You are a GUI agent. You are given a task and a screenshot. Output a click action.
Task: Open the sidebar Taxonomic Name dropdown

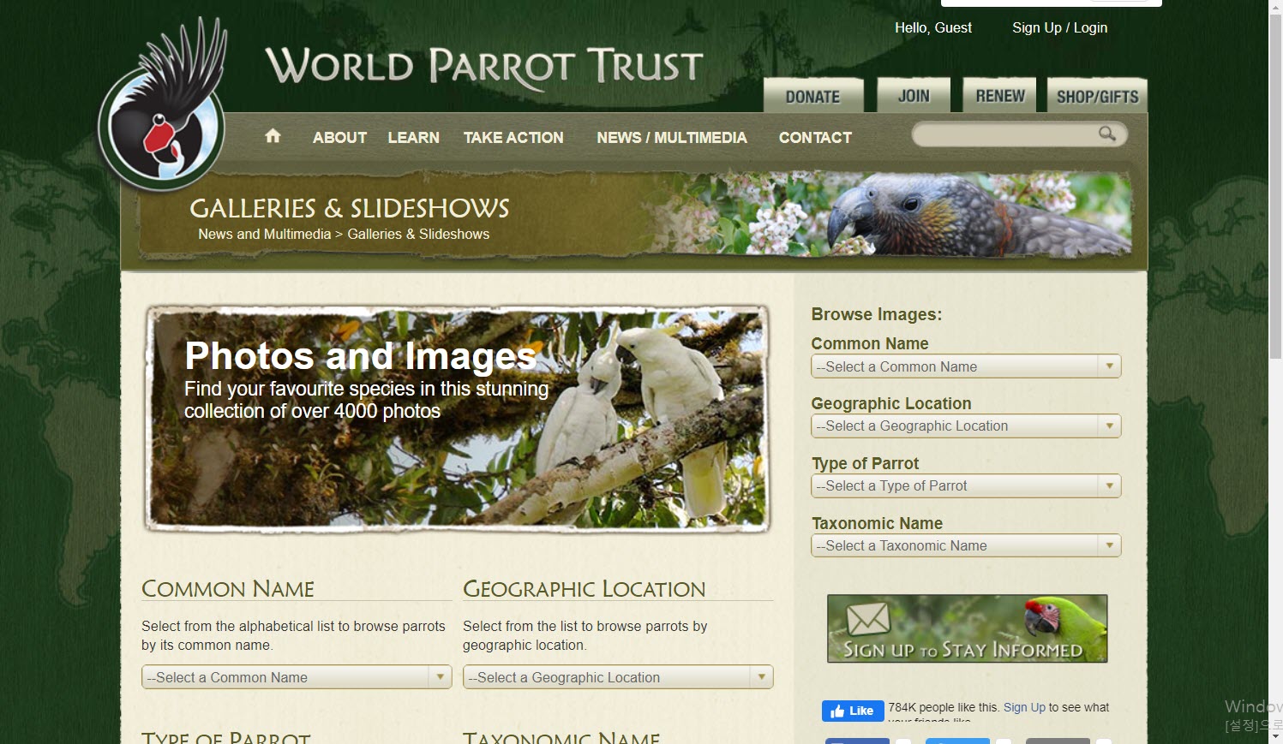click(966, 545)
